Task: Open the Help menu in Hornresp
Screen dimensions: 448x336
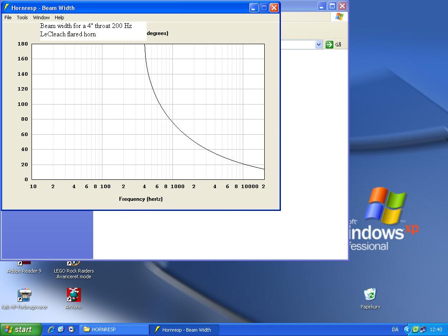Action: tap(59, 17)
